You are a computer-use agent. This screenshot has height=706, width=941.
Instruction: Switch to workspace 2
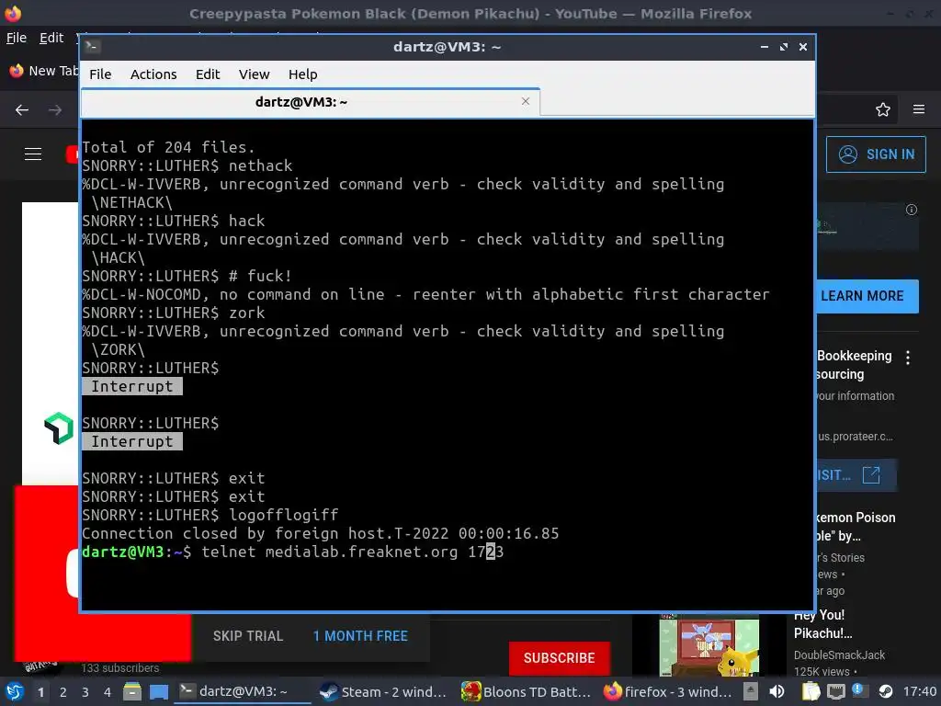[x=63, y=692]
